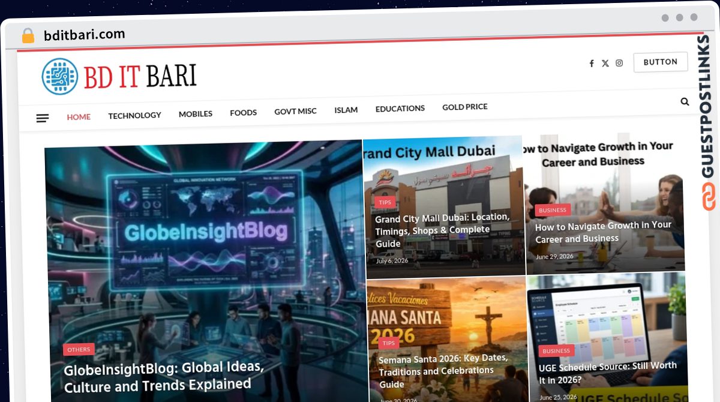Viewport: 720px width, 402px height.
Task: Open the TECHNOLOGY menu item
Action: (x=134, y=115)
